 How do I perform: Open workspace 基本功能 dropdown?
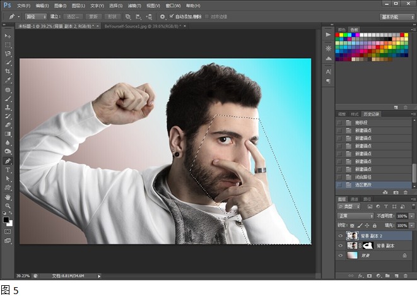(397, 17)
